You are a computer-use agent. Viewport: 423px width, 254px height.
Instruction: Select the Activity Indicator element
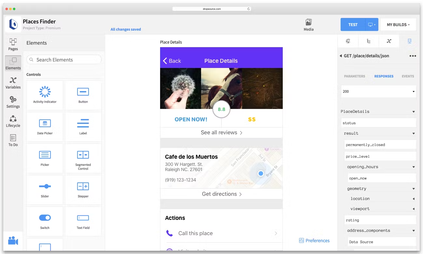(45, 95)
